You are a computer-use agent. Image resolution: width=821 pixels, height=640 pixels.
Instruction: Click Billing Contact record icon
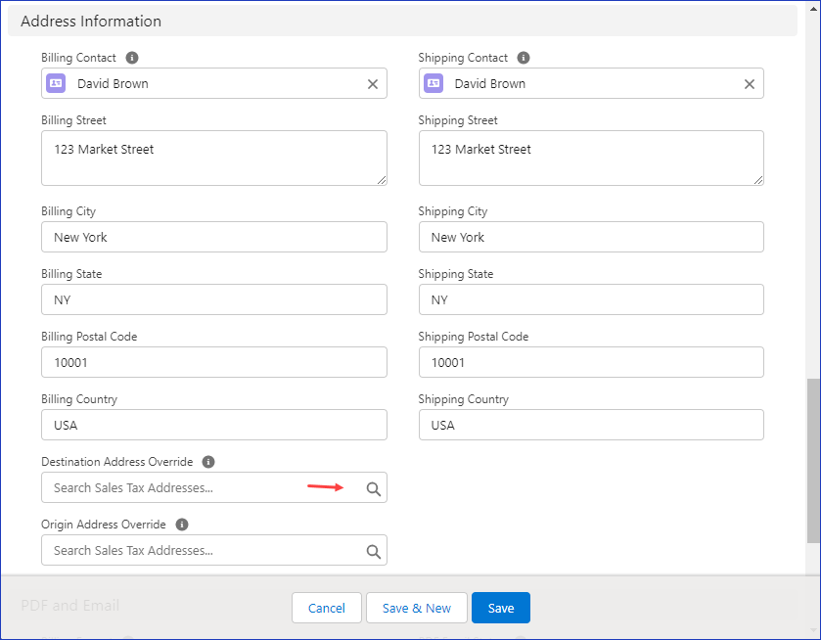click(x=56, y=83)
